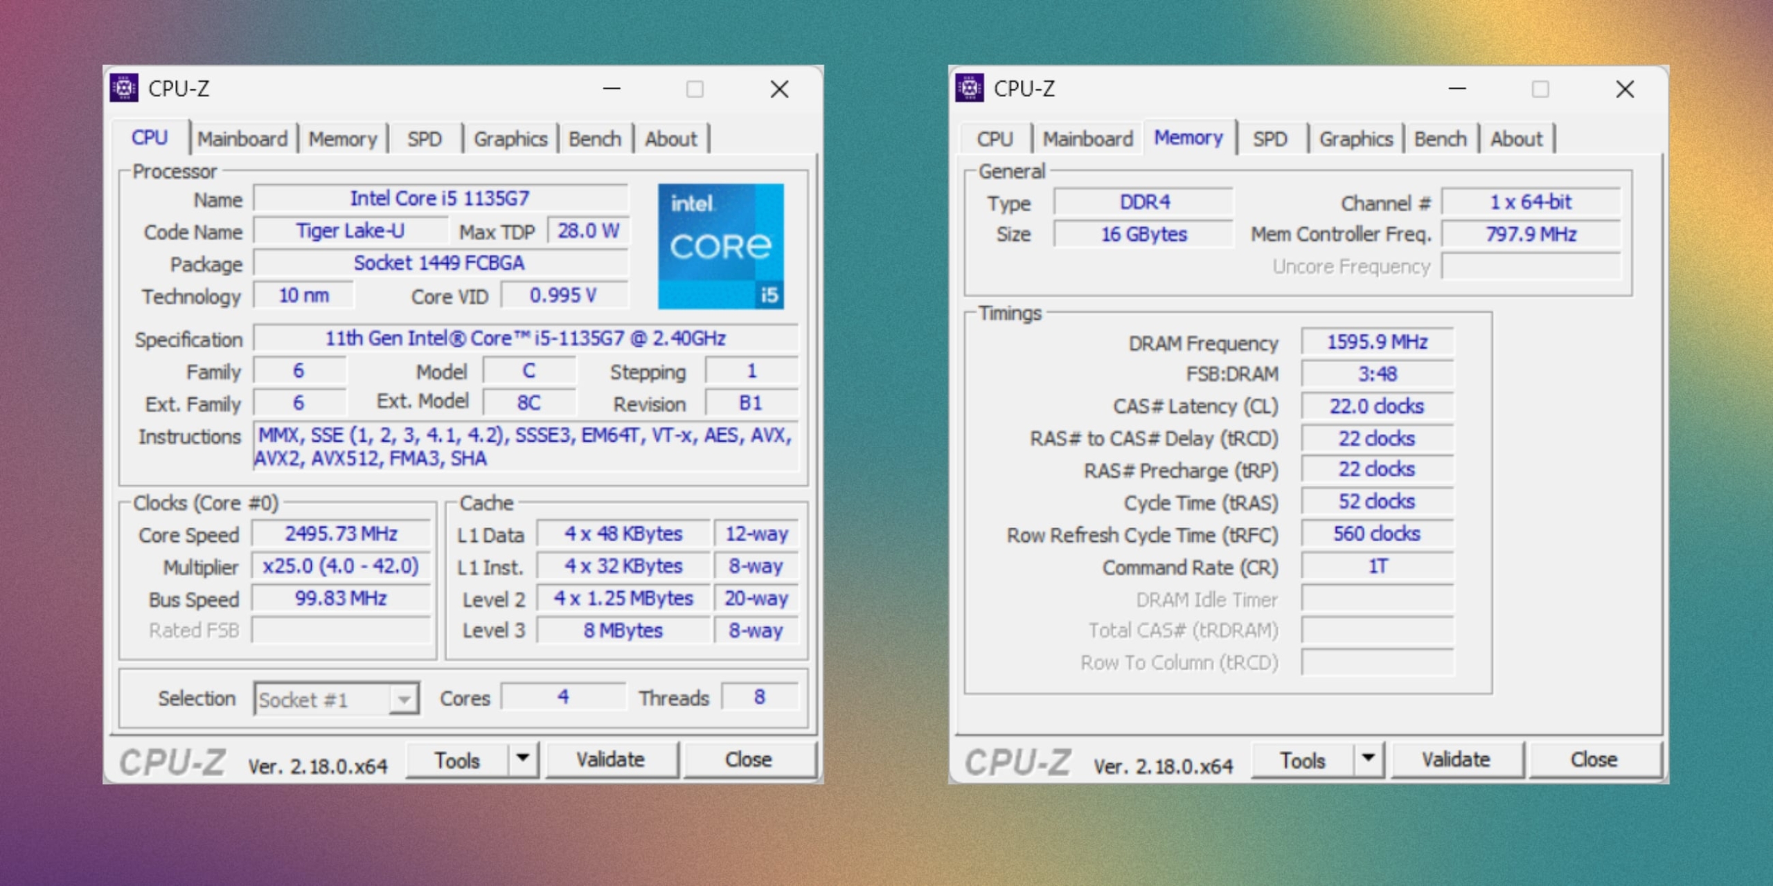Select the Instructions text field
This screenshot has height=886, width=1773.
[525, 446]
